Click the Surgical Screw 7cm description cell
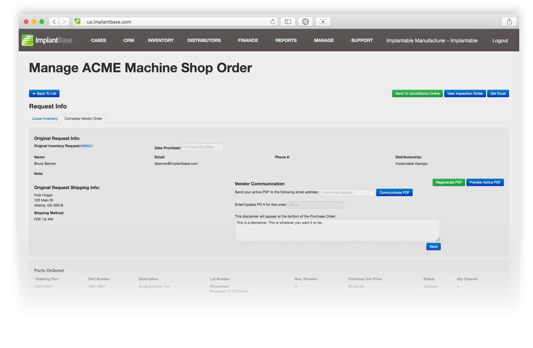533x348 pixels. 155,287
